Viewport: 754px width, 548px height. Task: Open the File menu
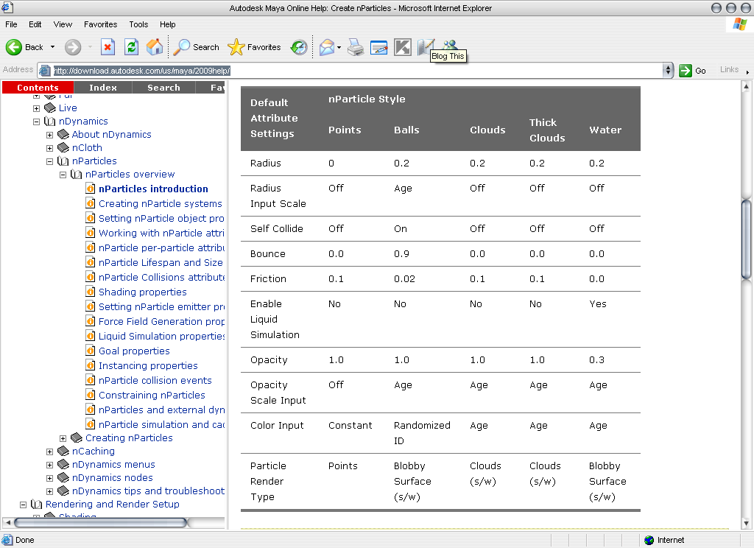click(11, 24)
